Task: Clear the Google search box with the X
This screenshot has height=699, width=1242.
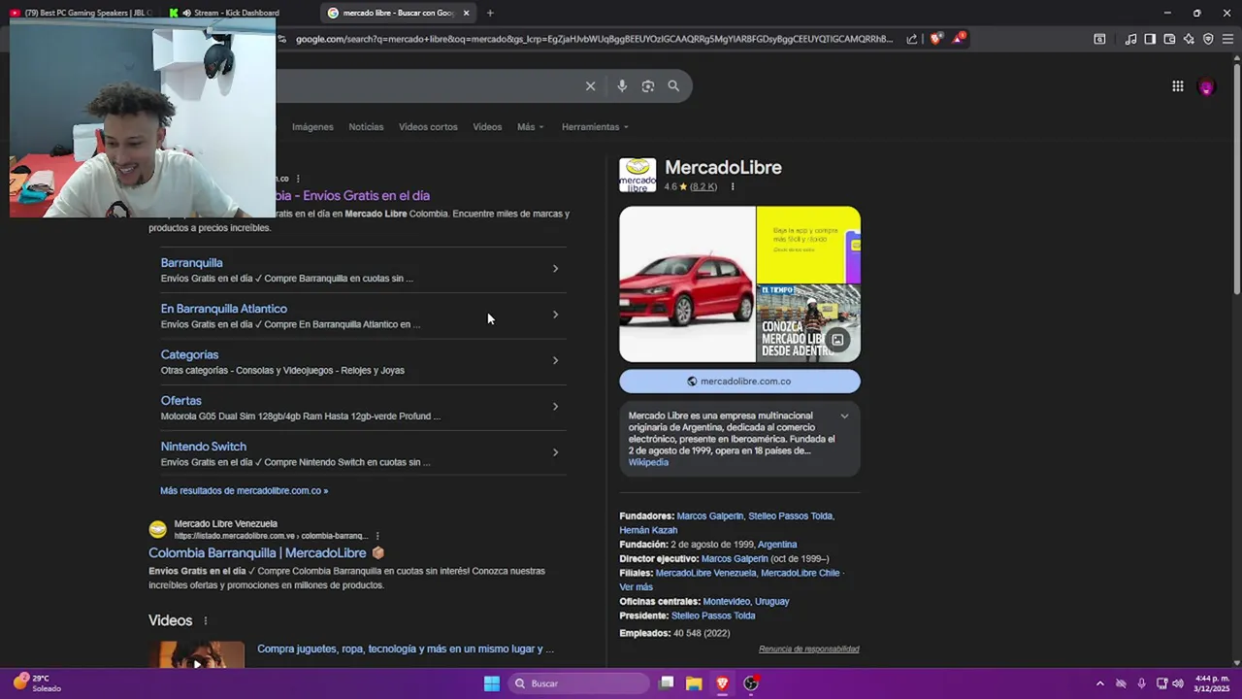Action: 590,86
